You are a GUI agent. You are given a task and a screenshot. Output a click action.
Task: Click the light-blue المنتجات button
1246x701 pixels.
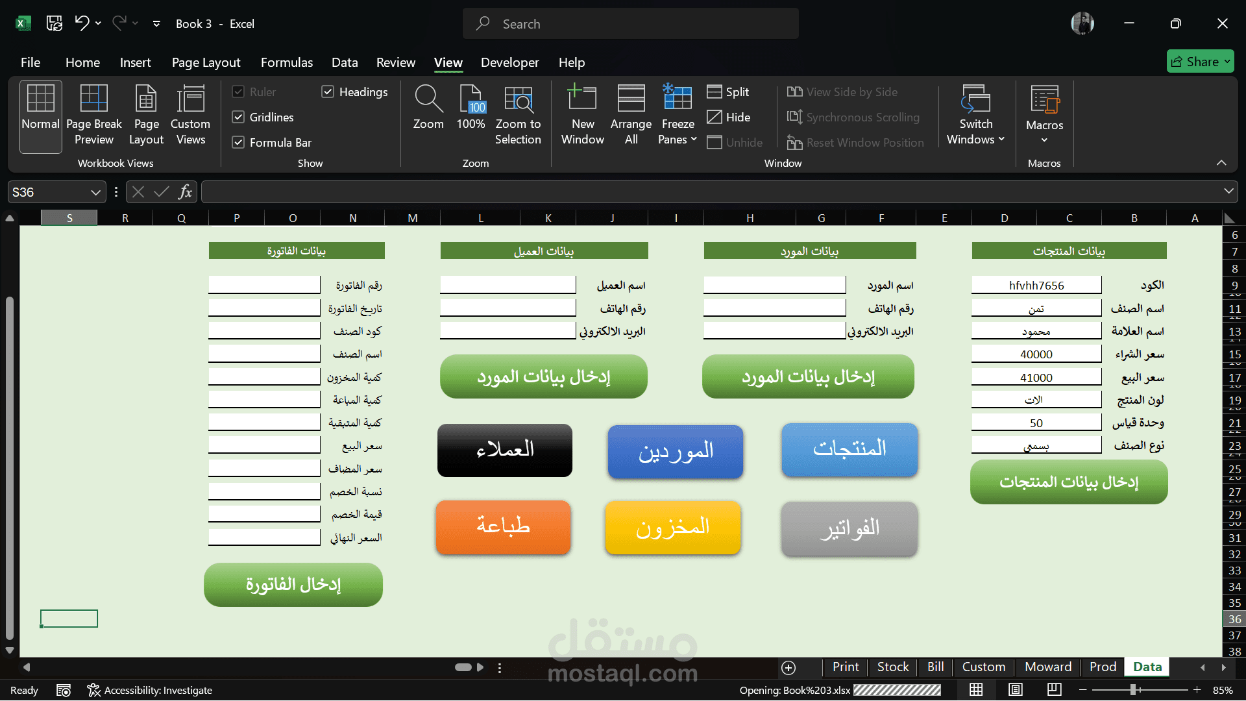(849, 449)
